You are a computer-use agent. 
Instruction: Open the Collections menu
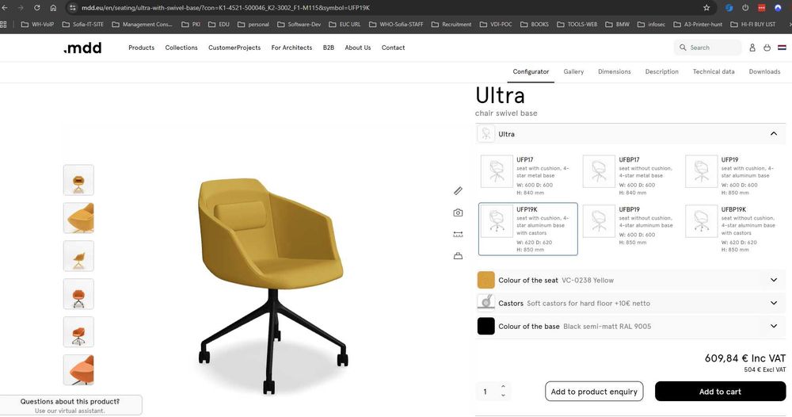(181, 48)
